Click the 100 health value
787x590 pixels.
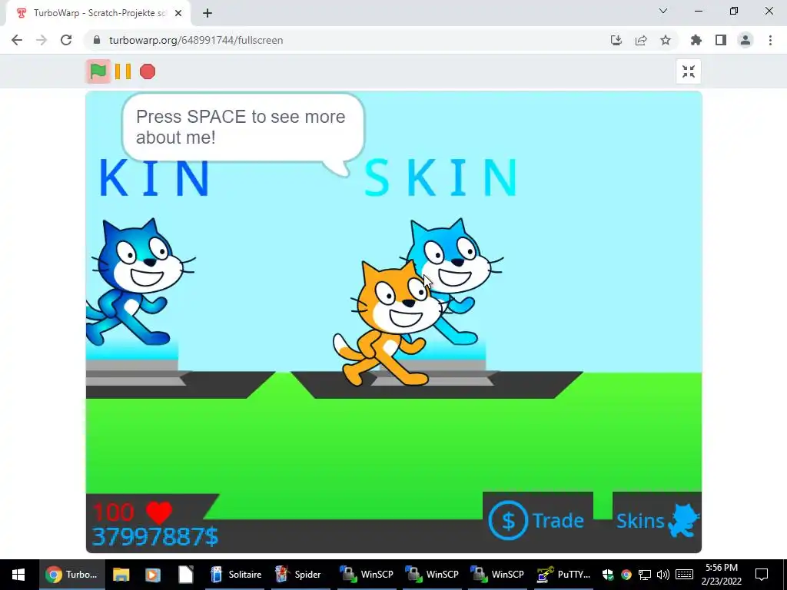click(x=114, y=512)
